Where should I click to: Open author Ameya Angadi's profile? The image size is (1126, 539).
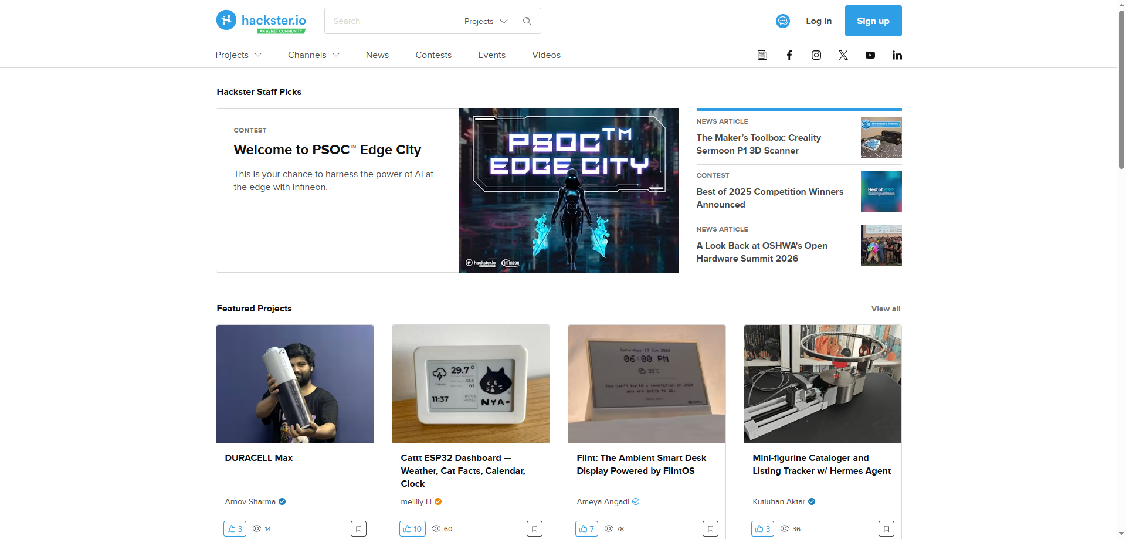(603, 501)
